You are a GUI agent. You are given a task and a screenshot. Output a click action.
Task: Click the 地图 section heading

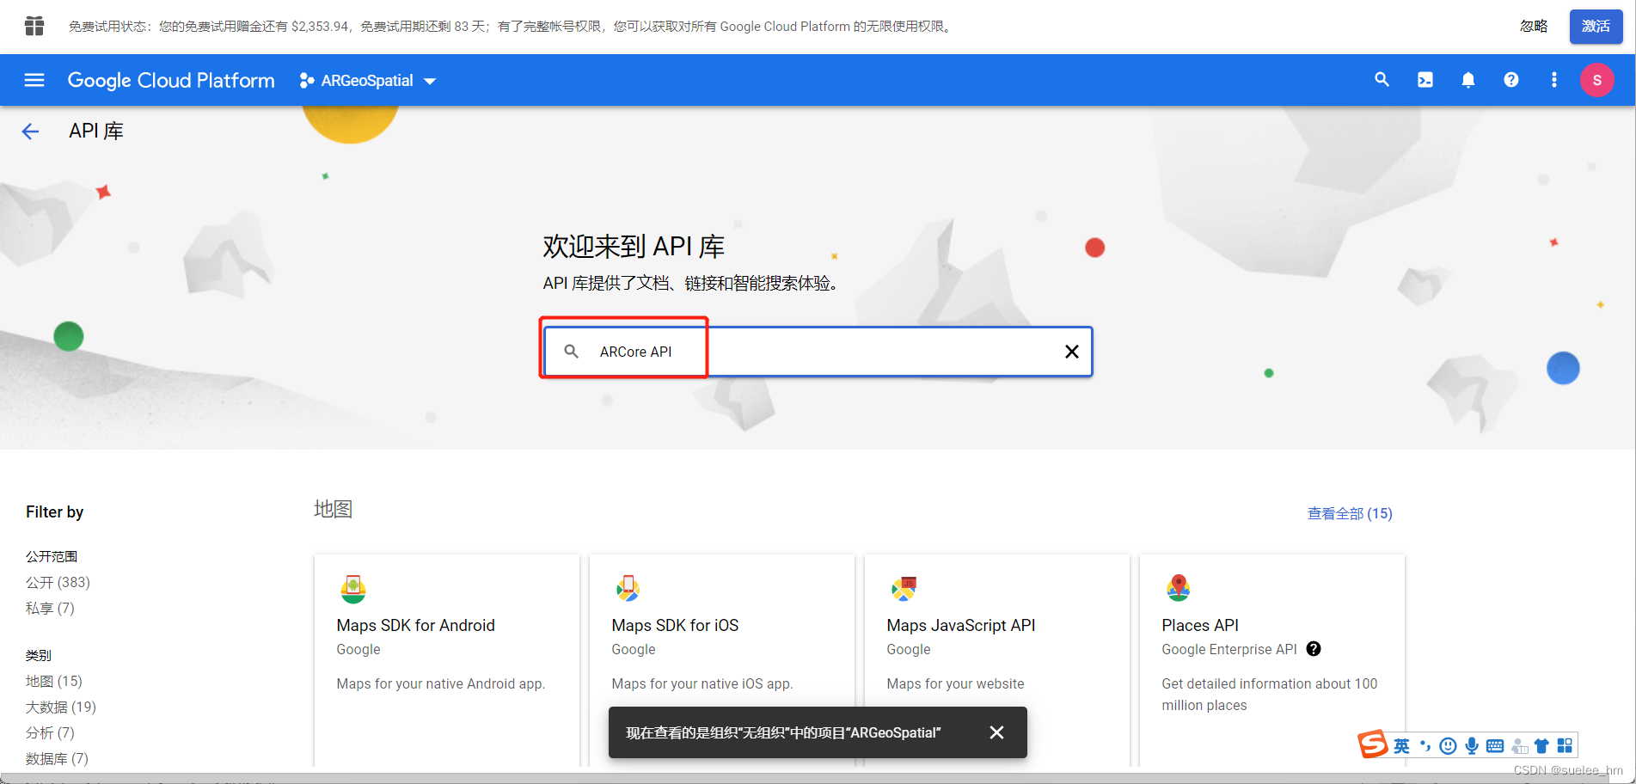point(333,509)
